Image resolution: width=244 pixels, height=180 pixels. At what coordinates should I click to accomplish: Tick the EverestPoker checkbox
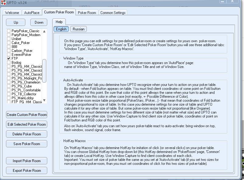coord(9,55)
